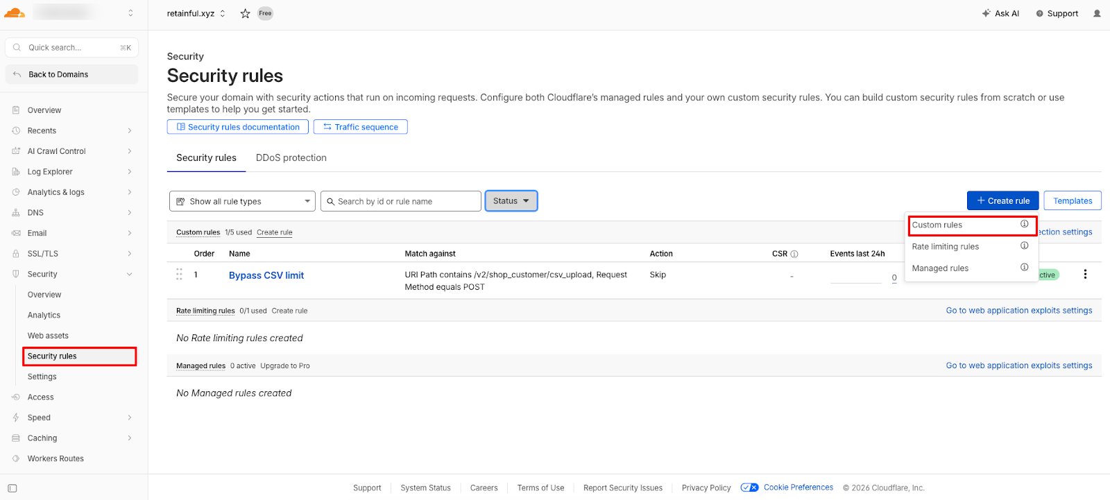
Task: Click Create rule link in Custom rules header
Action: tap(275, 232)
